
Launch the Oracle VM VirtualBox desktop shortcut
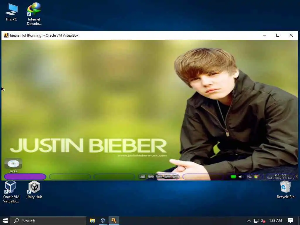11,192
